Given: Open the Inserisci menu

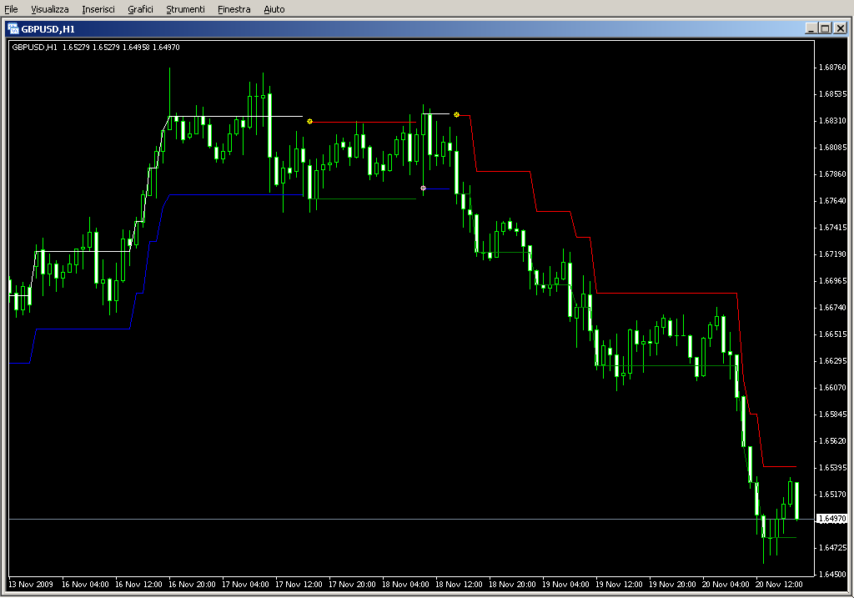Looking at the screenshot, I should point(98,9).
